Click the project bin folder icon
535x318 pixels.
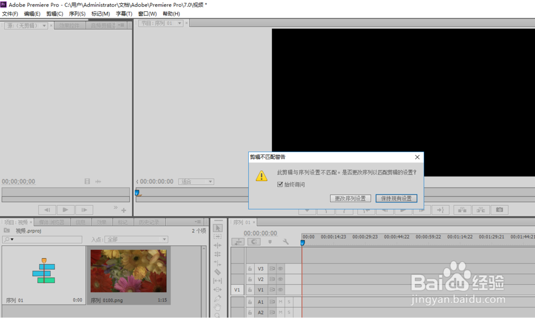pyautogui.click(x=6, y=231)
